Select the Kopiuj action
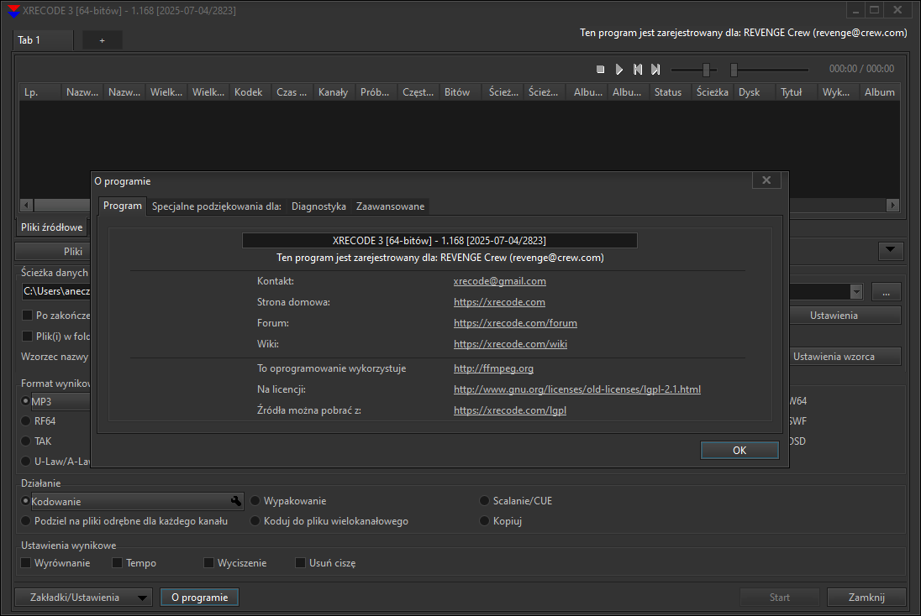The width and height of the screenshot is (921, 616). click(484, 520)
